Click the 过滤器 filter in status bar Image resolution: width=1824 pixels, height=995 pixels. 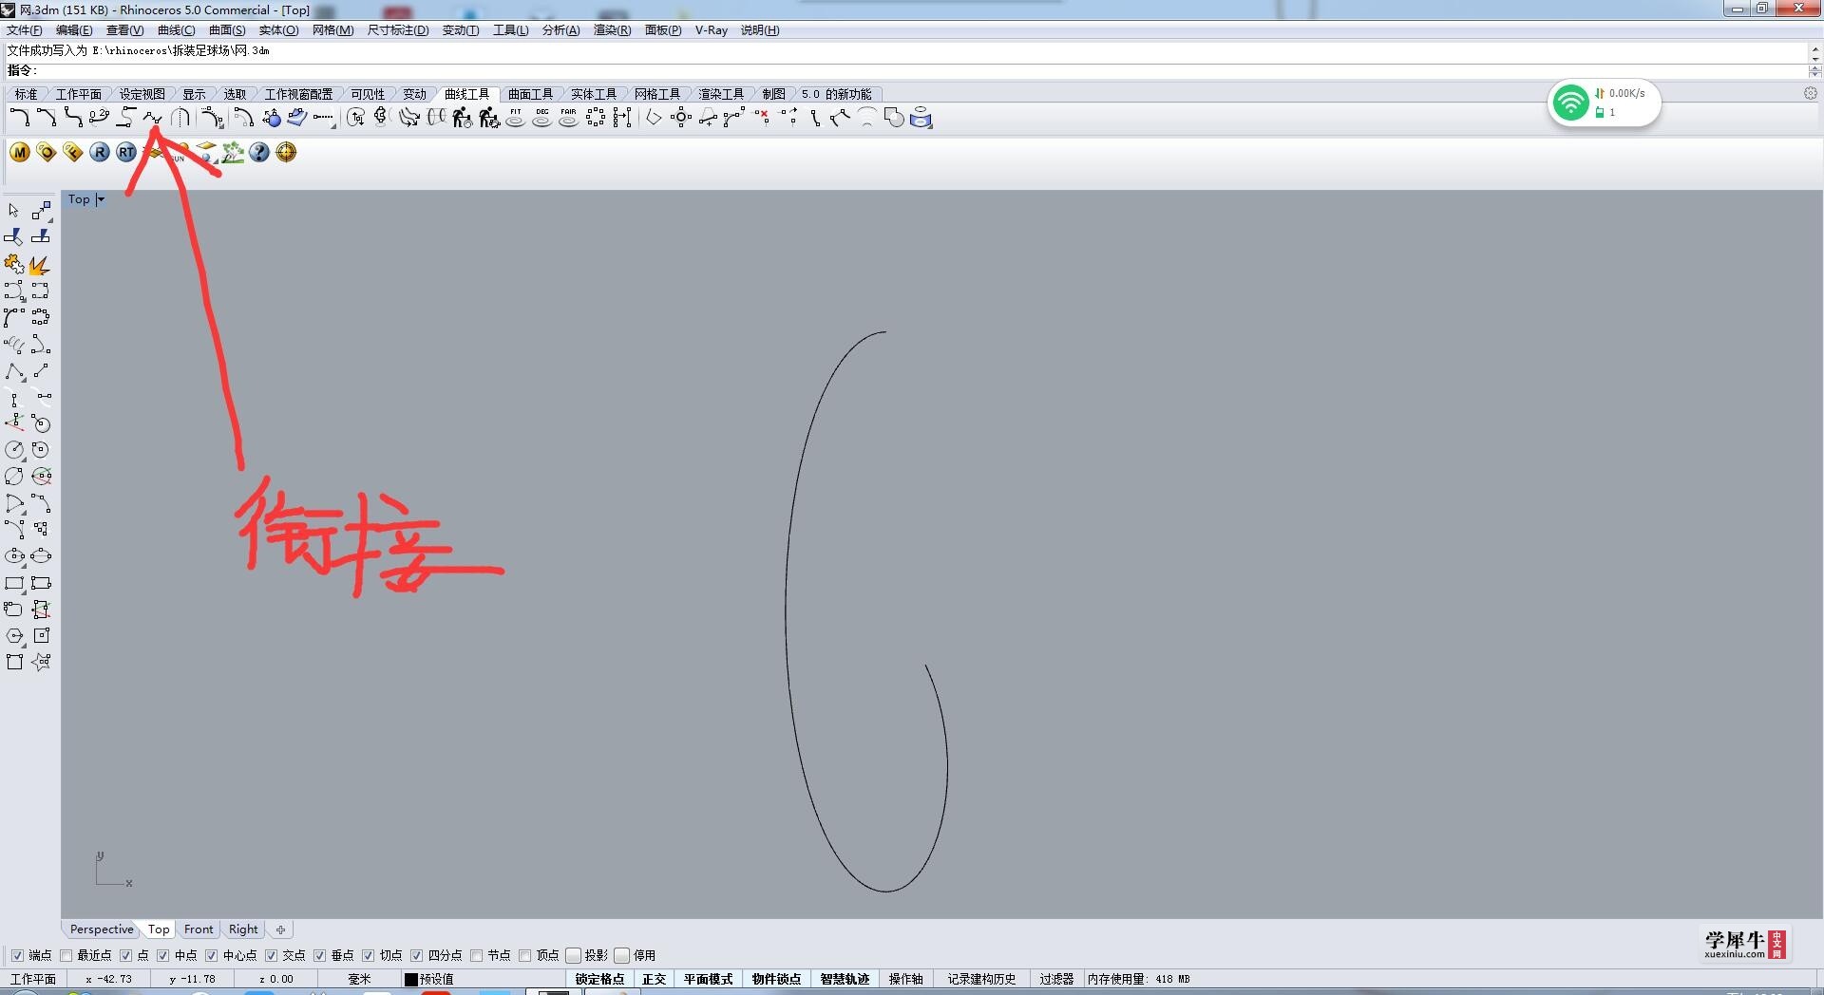pyautogui.click(x=1056, y=979)
